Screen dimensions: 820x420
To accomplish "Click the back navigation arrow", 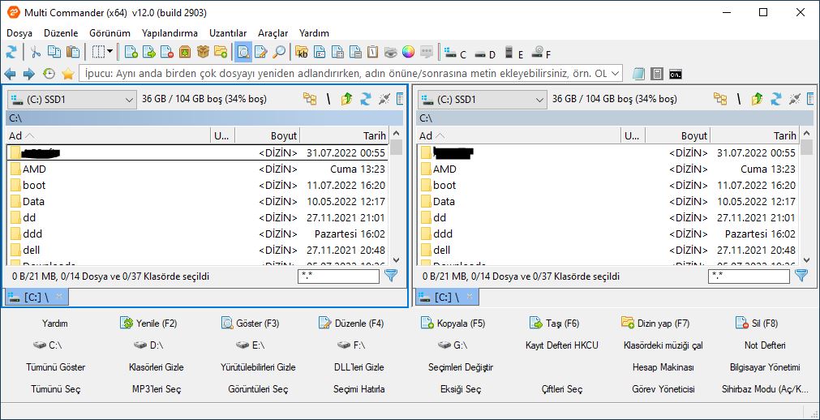I will pos(10,74).
